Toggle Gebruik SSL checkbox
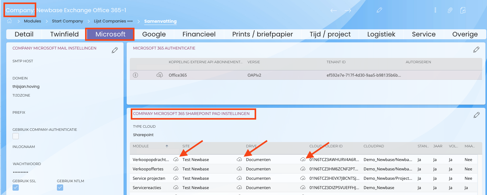 point(16,188)
